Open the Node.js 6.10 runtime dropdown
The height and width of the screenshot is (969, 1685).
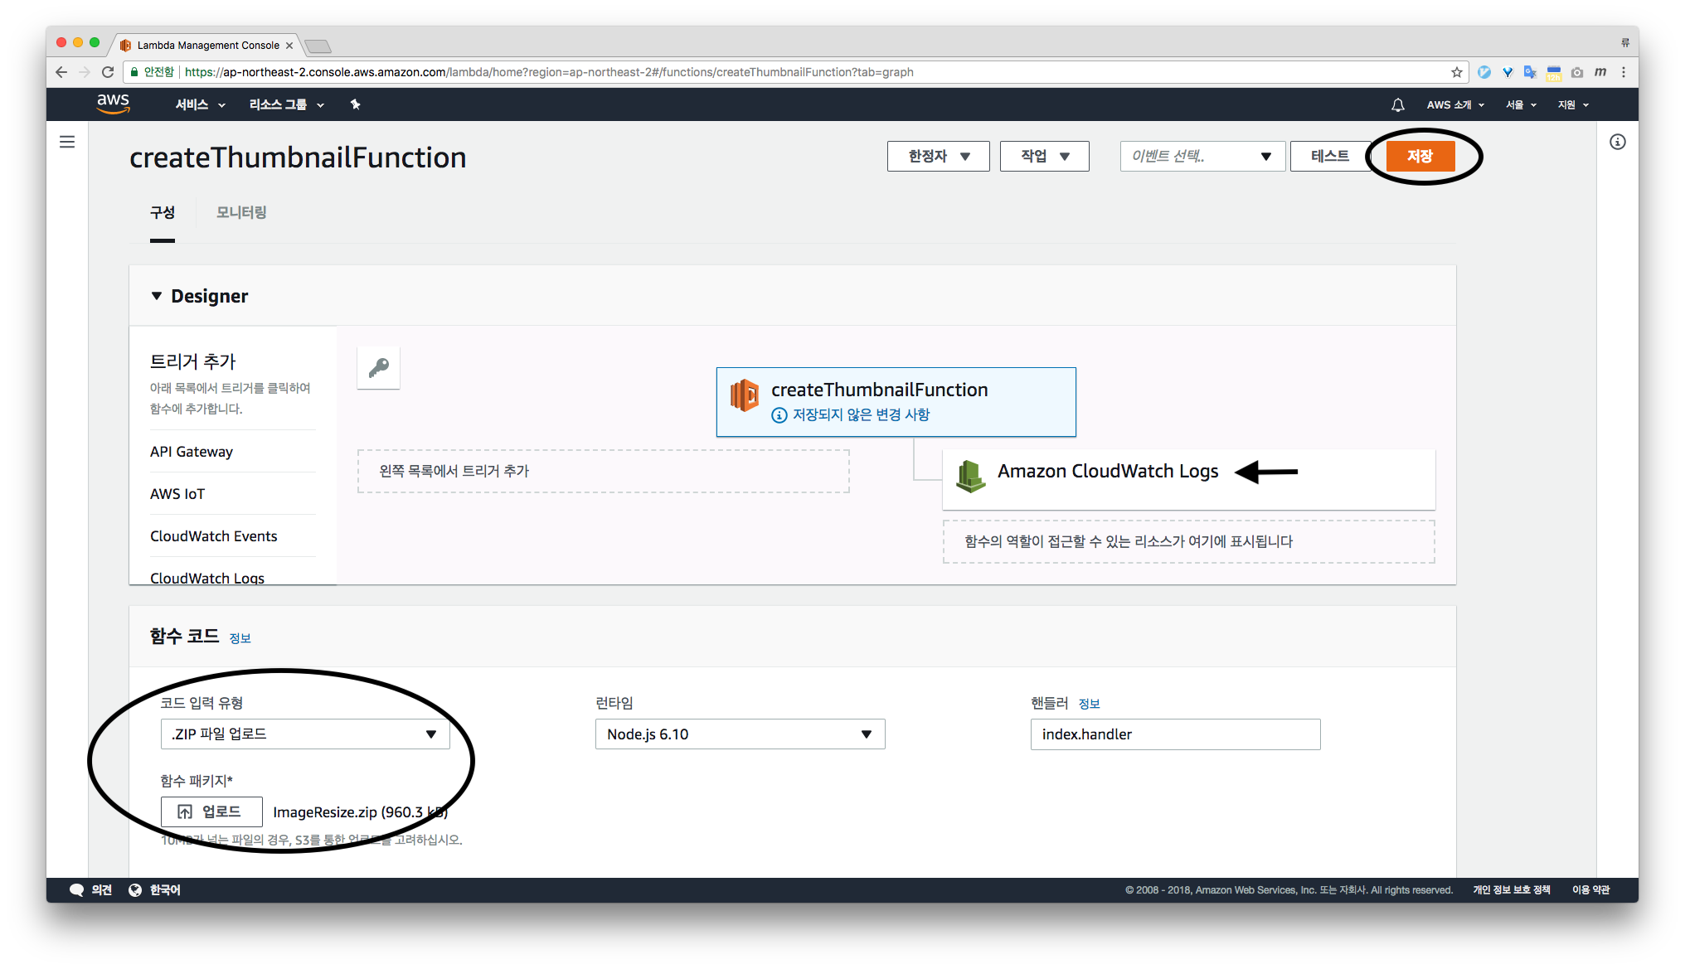point(740,734)
